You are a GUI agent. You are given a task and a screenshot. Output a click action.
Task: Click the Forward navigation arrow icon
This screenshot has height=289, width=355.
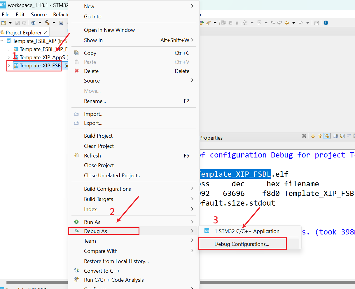pyautogui.click(x=301, y=23)
